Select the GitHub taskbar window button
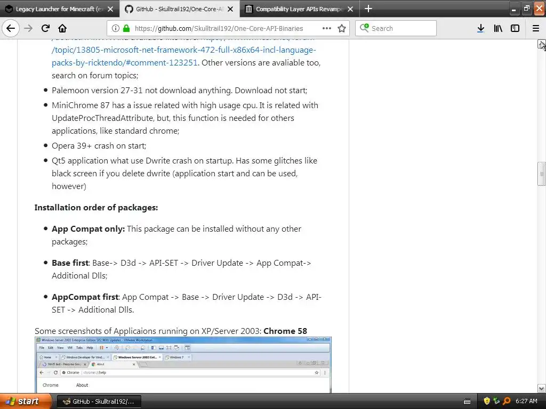Viewport: 546px width, 409px height. (99, 402)
